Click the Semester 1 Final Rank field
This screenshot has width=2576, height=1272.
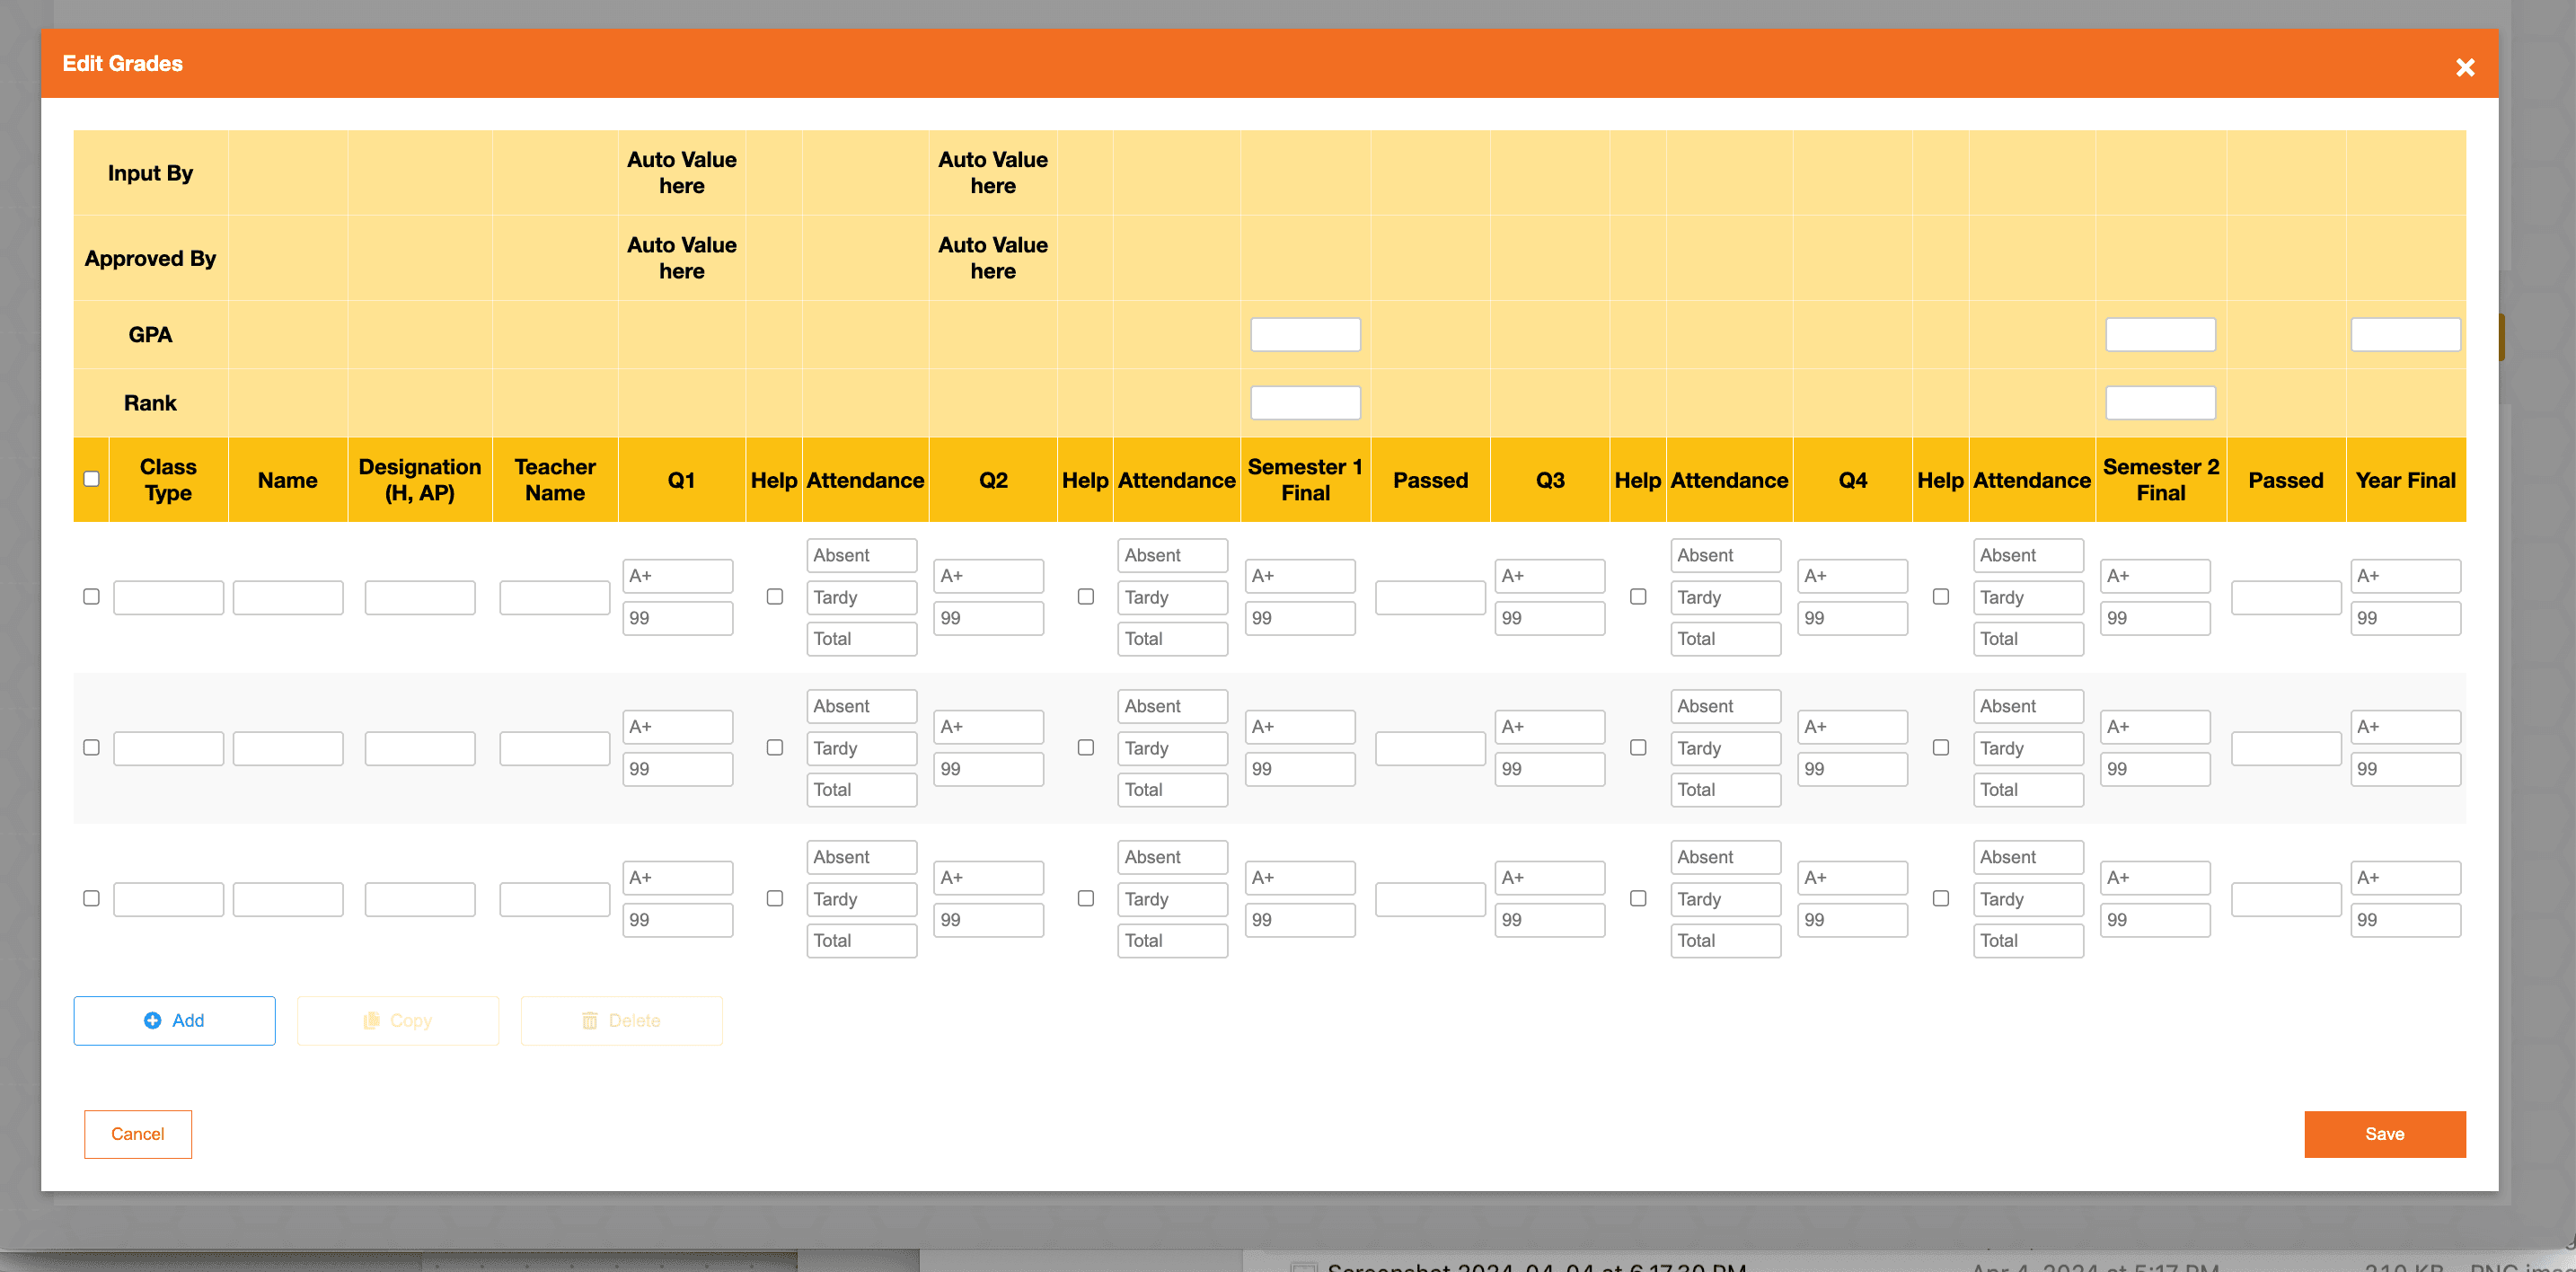point(1305,402)
